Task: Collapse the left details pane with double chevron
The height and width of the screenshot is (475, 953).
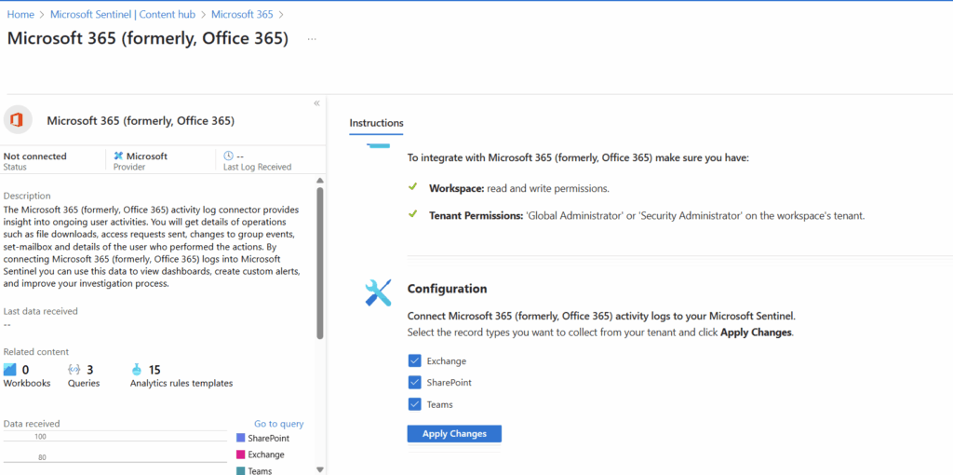Action: [x=316, y=103]
